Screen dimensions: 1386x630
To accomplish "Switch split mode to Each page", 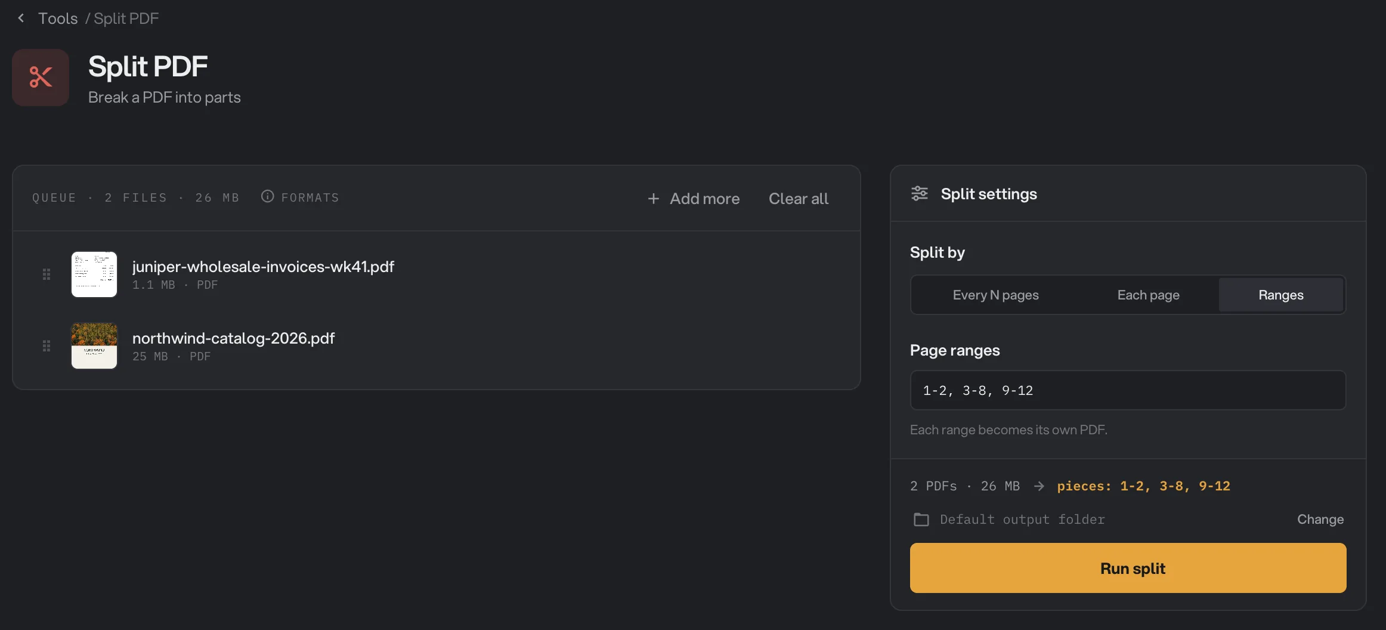I will coord(1148,295).
